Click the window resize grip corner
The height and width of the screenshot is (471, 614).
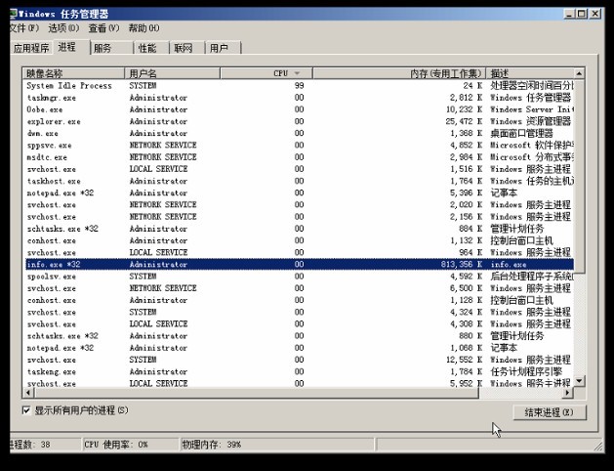click(x=598, y=446)
